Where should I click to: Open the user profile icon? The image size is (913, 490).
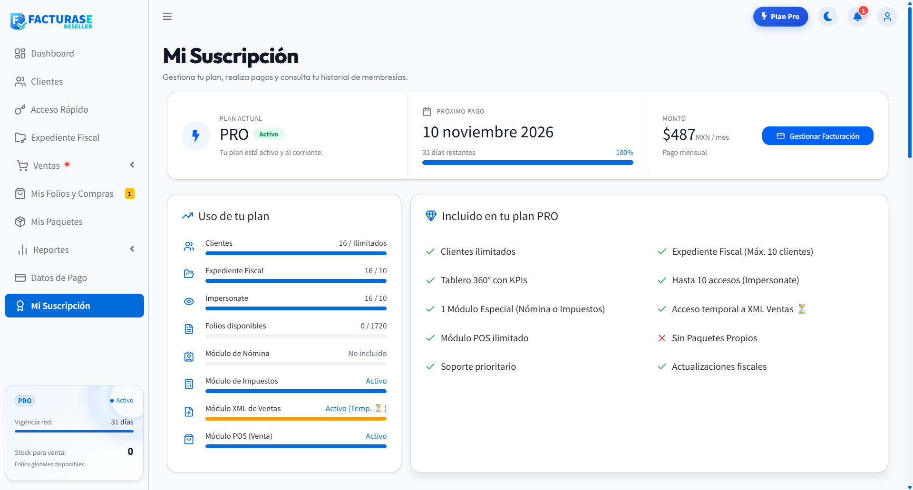coord(887,17)
